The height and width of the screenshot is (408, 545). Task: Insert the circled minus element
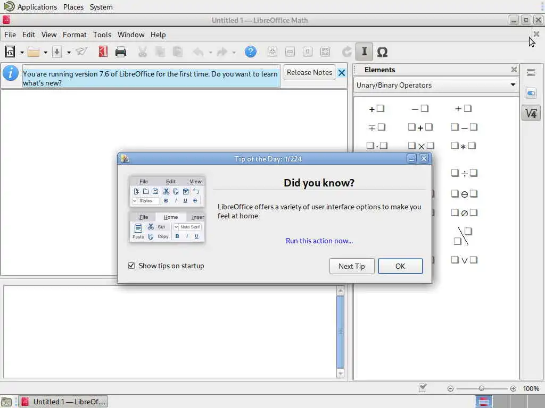[x=464, y=193]
